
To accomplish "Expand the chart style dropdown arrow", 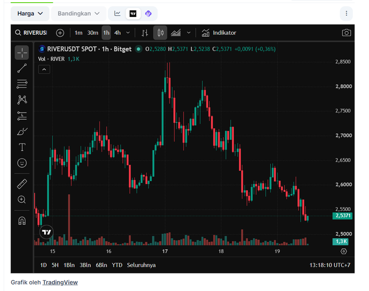I will pos(189,33).
